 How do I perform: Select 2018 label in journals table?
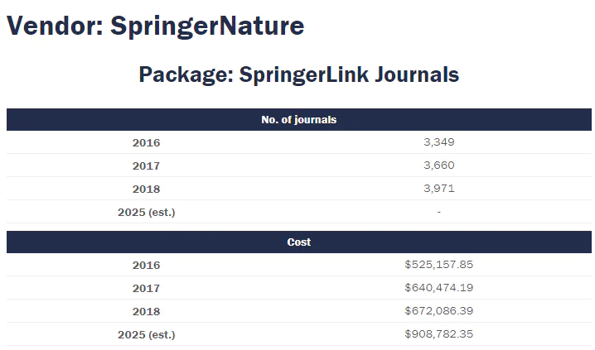[146, 189]
